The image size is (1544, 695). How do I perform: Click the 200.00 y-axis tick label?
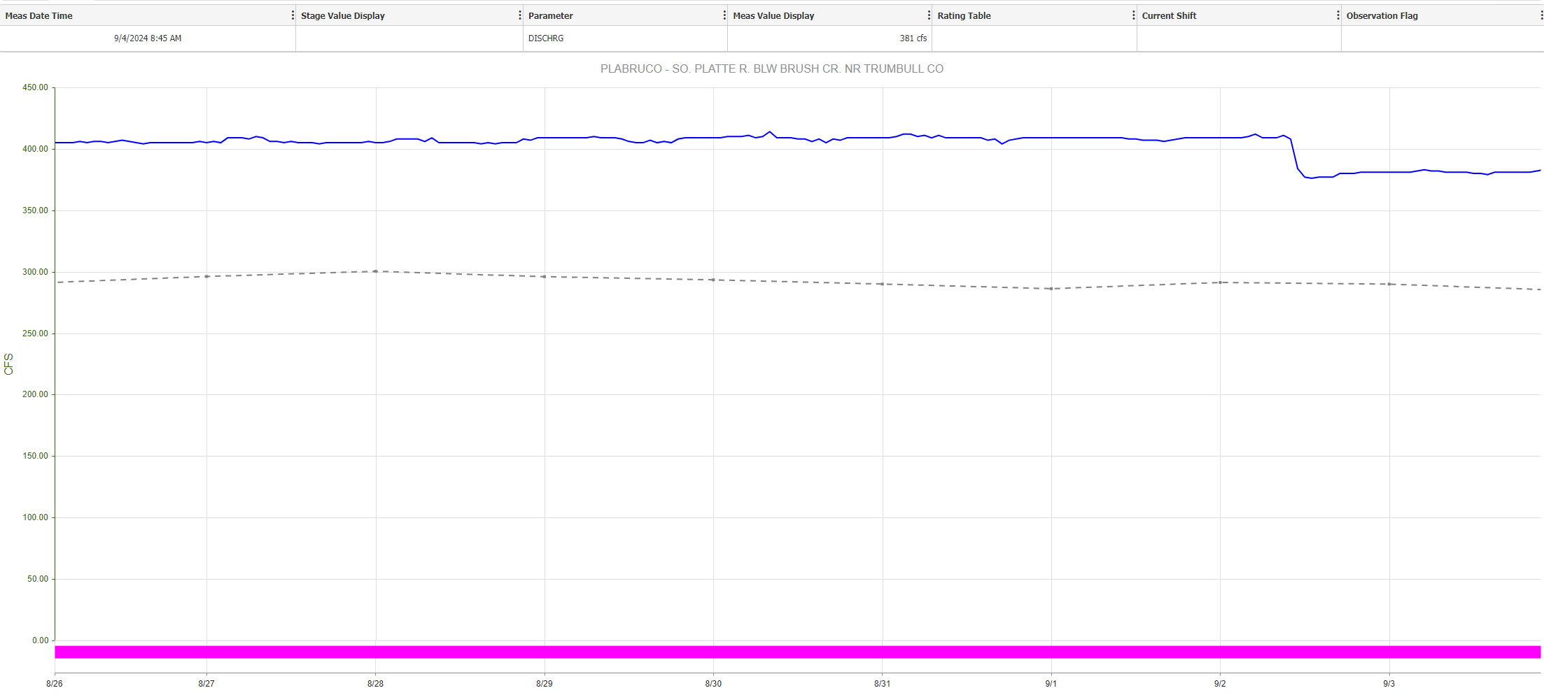coord(35,394)
